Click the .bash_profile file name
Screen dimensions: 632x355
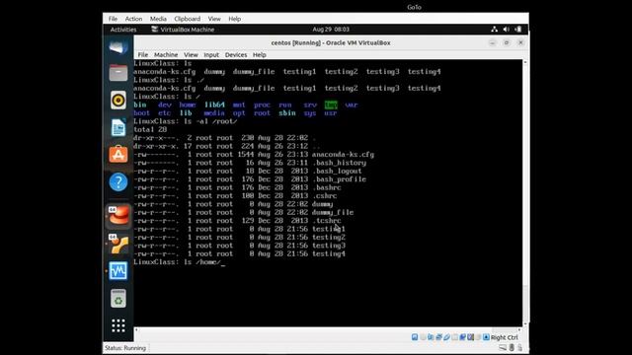[x=339, y=179]
